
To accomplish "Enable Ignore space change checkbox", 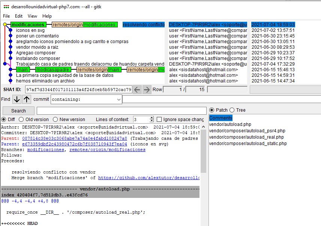I will (159, 120).
